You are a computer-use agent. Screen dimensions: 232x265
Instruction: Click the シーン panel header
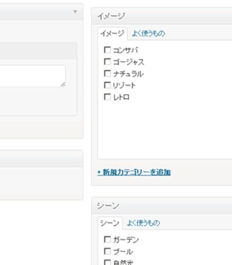coord(162,206)
